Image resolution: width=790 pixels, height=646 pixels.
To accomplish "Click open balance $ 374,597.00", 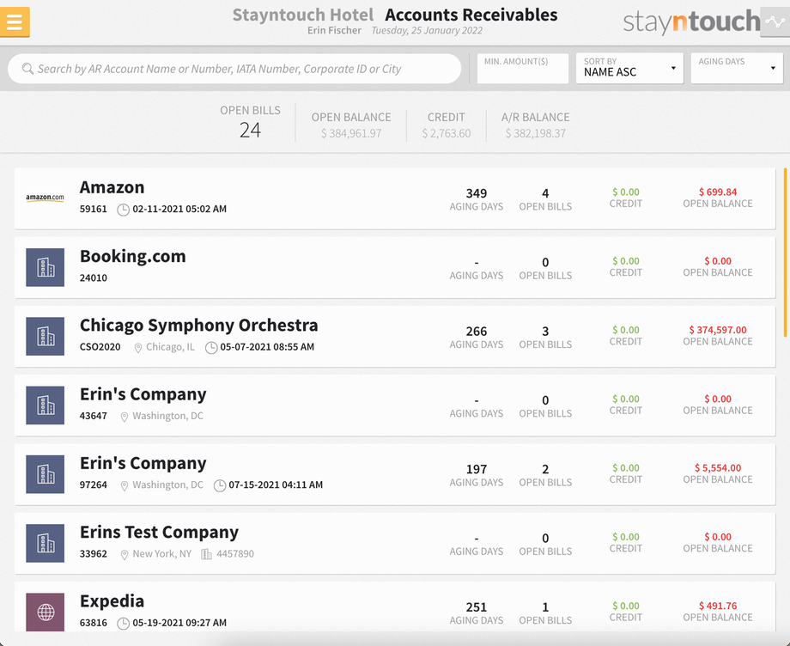I will 718,330.
